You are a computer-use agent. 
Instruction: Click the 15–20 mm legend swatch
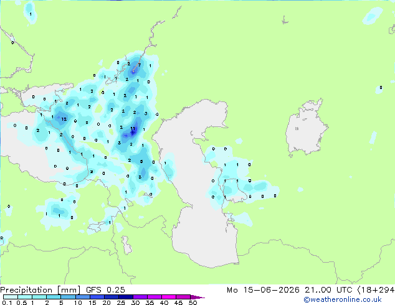97,297
